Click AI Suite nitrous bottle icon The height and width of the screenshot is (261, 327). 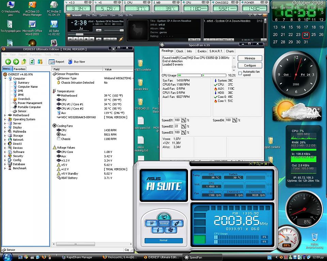pyautogui.click(x=177, y=224)
